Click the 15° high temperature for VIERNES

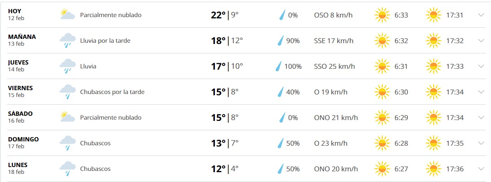[x=218, y=92]
